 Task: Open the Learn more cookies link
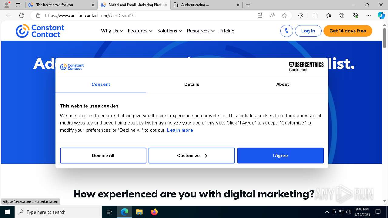(180, 130)
